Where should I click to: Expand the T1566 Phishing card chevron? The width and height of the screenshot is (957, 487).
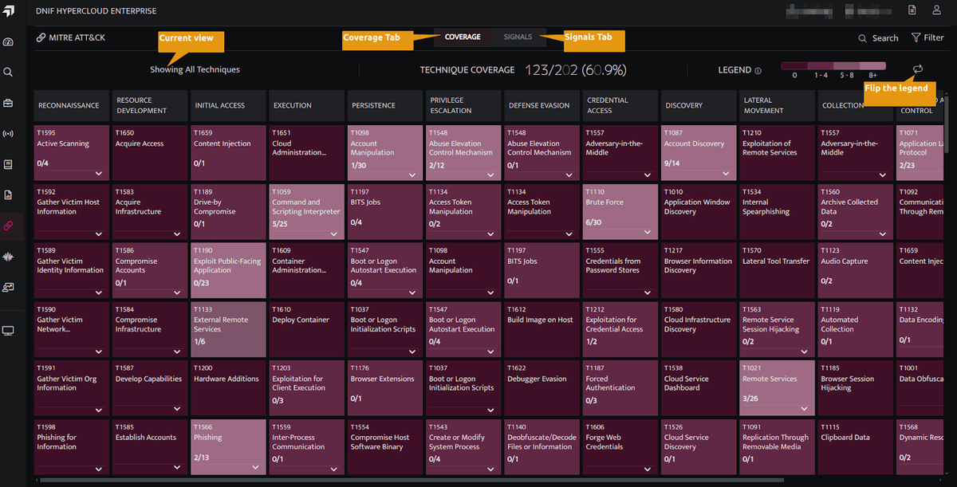(255, 468)
